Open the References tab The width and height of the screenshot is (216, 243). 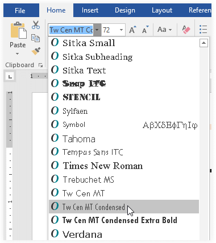[x=200, y=10]
